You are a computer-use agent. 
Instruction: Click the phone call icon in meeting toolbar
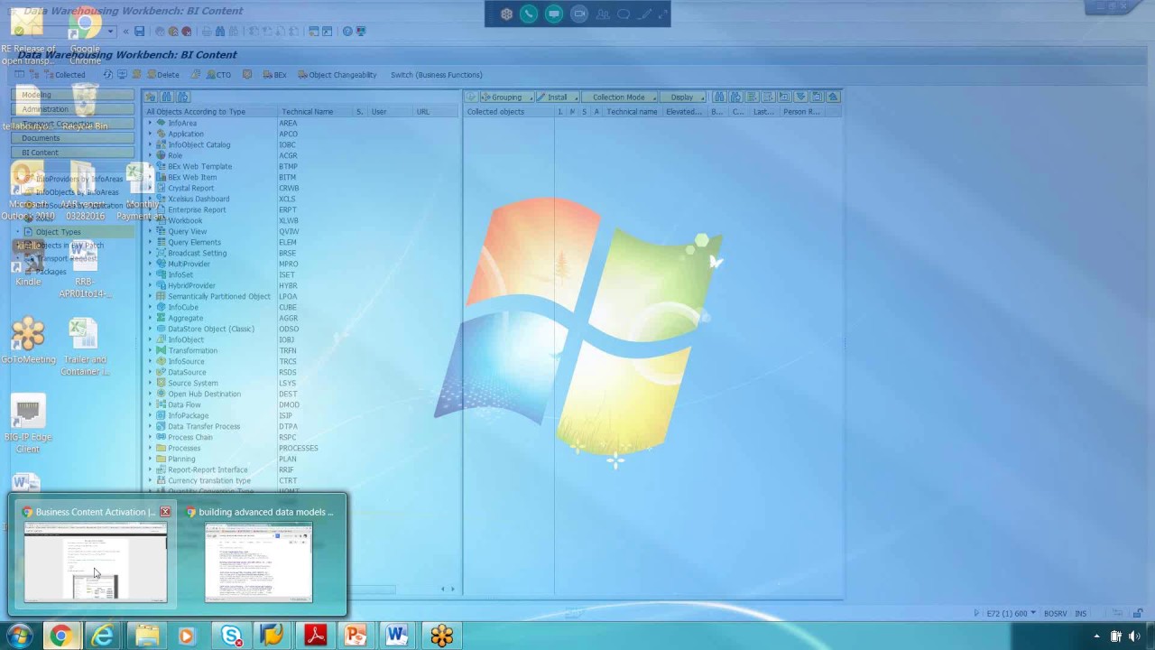tap(529, 14)
